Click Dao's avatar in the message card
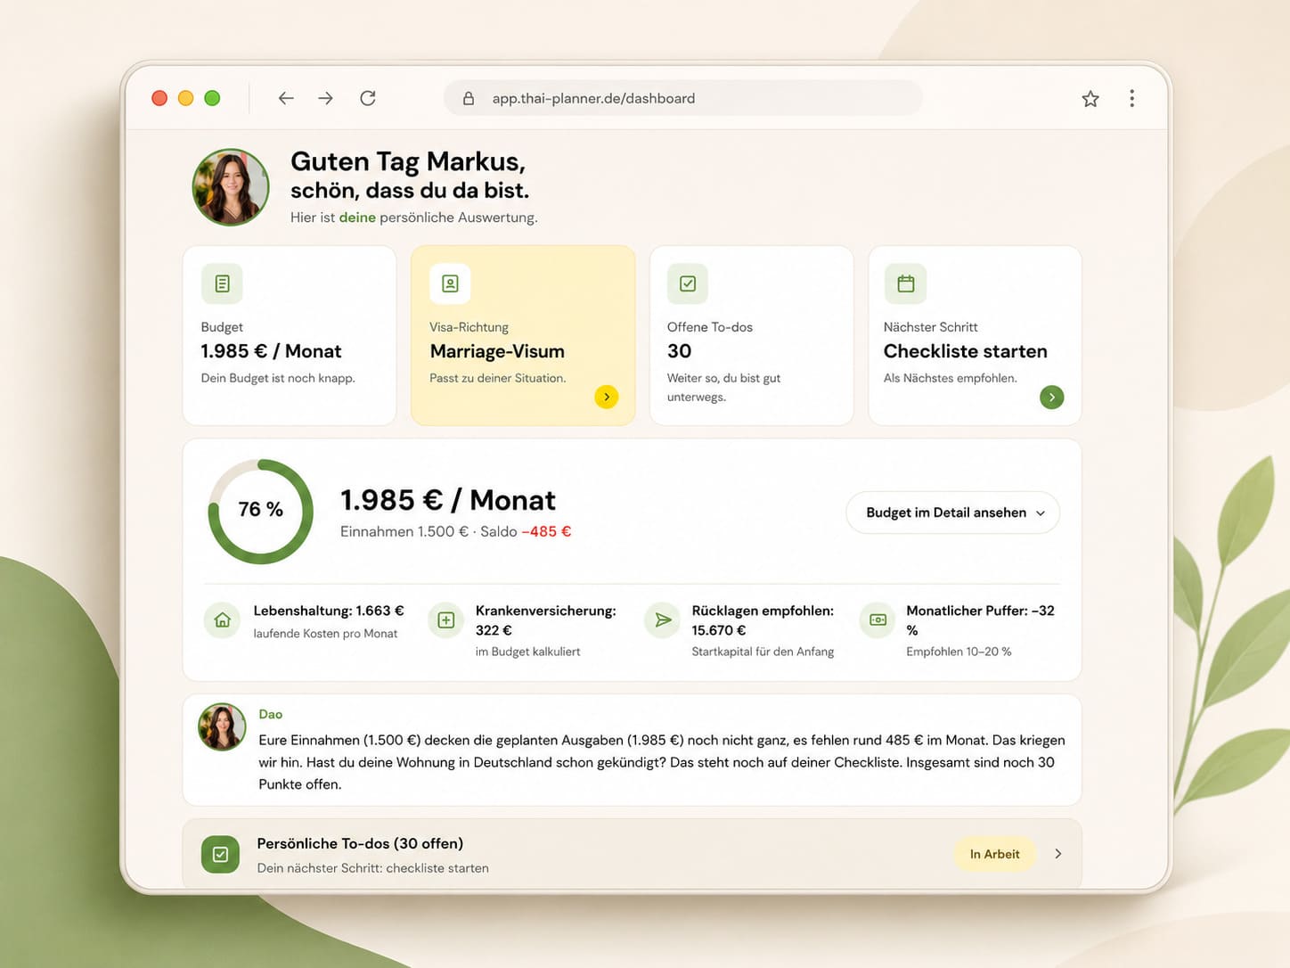 (222, 726)
